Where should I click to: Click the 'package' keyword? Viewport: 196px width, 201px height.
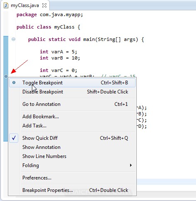point(27,14)
